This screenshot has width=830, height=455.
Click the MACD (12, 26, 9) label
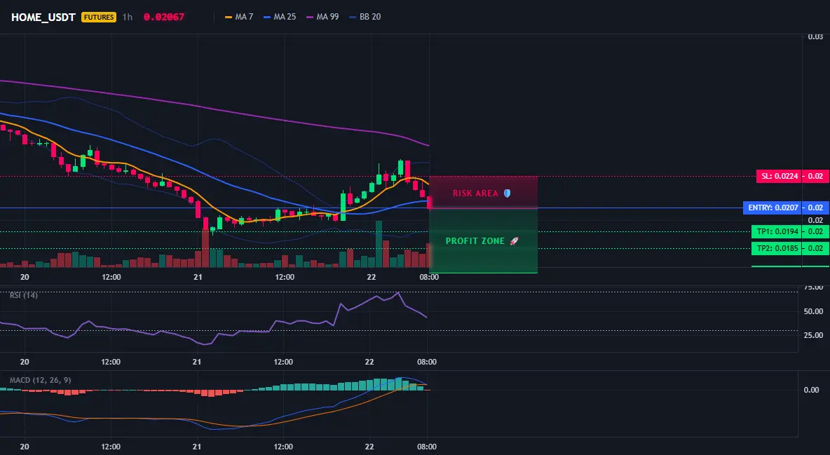pyautogui.click(x=40, y=380)
